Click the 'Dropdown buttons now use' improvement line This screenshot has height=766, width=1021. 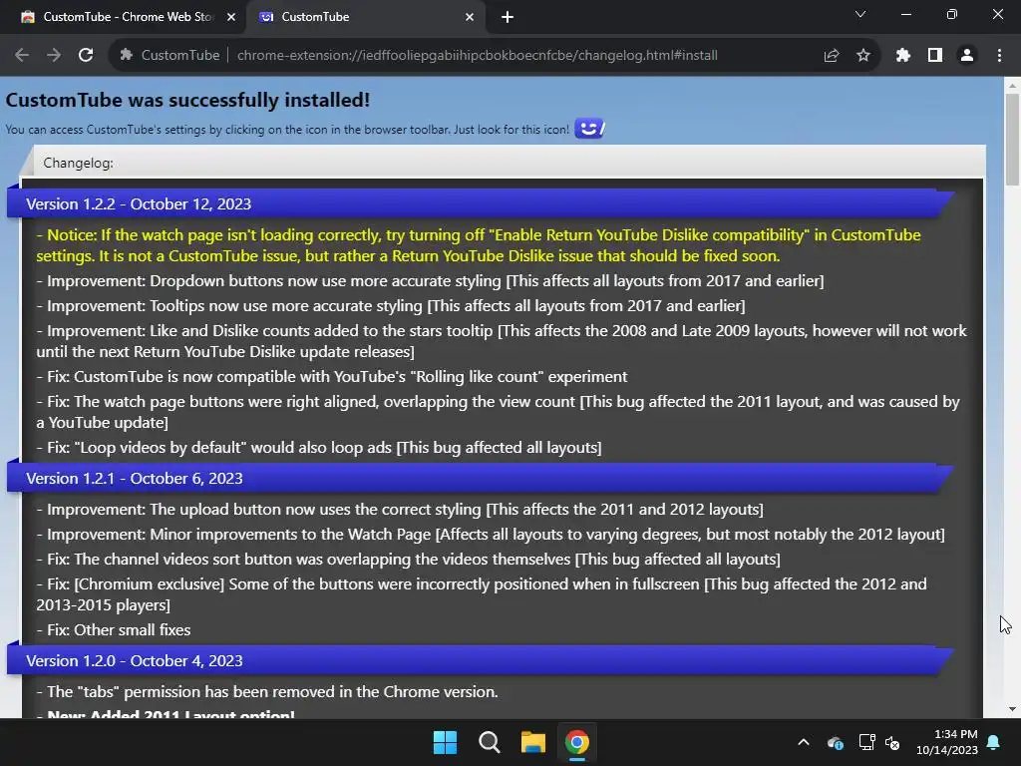(430, 280)
